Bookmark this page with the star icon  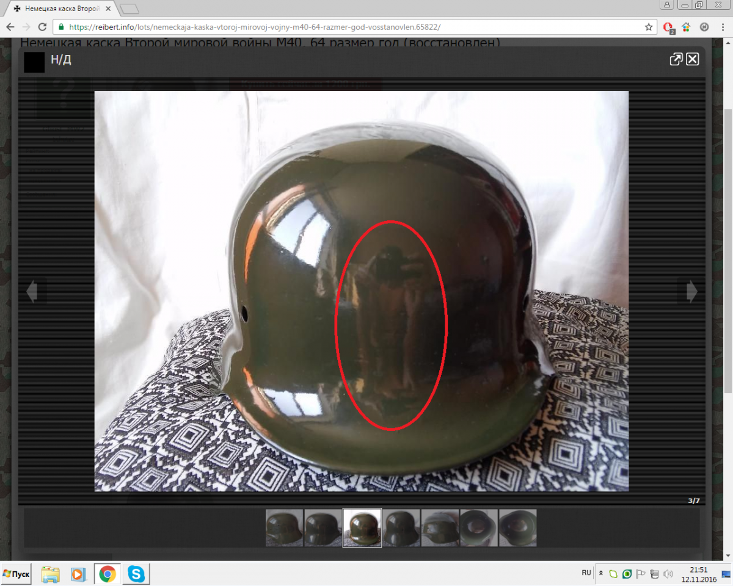coord(649,27)
